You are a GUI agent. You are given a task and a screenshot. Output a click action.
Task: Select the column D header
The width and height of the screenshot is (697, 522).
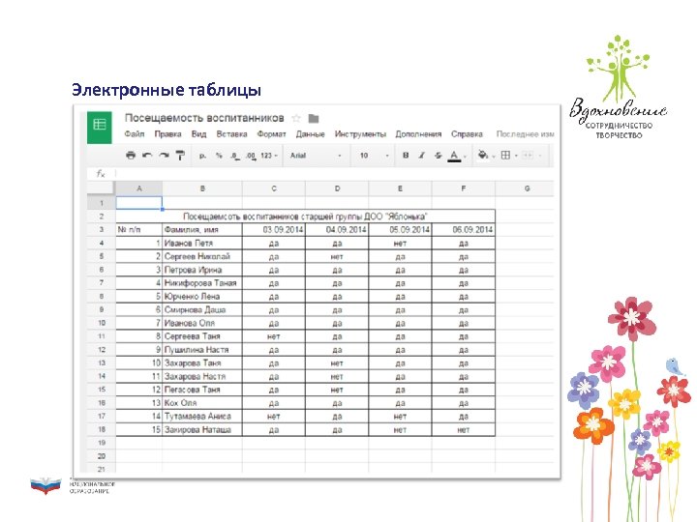[337, 188]
